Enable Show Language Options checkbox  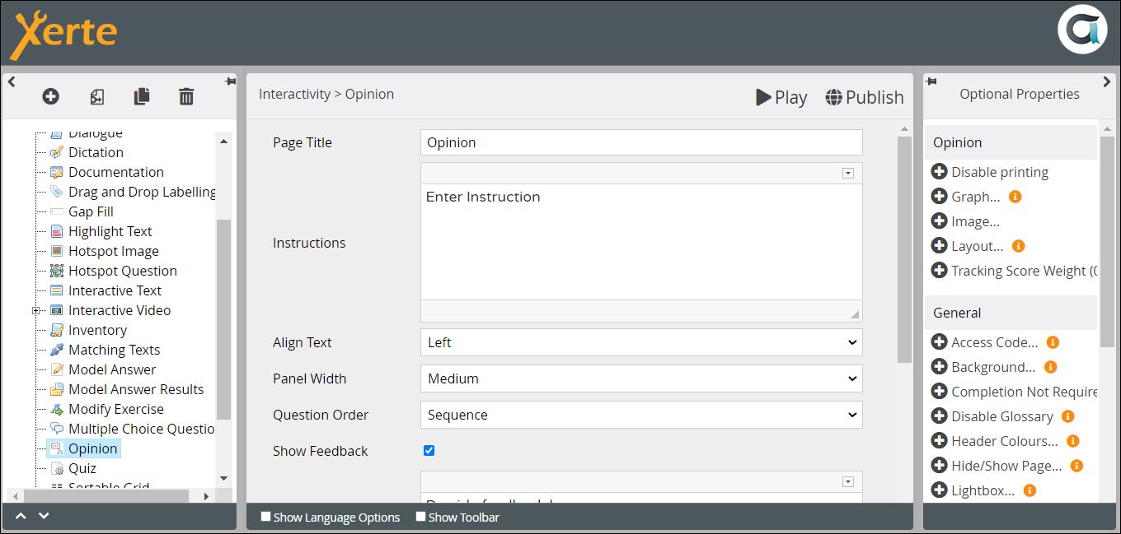[x=265, y=517]
